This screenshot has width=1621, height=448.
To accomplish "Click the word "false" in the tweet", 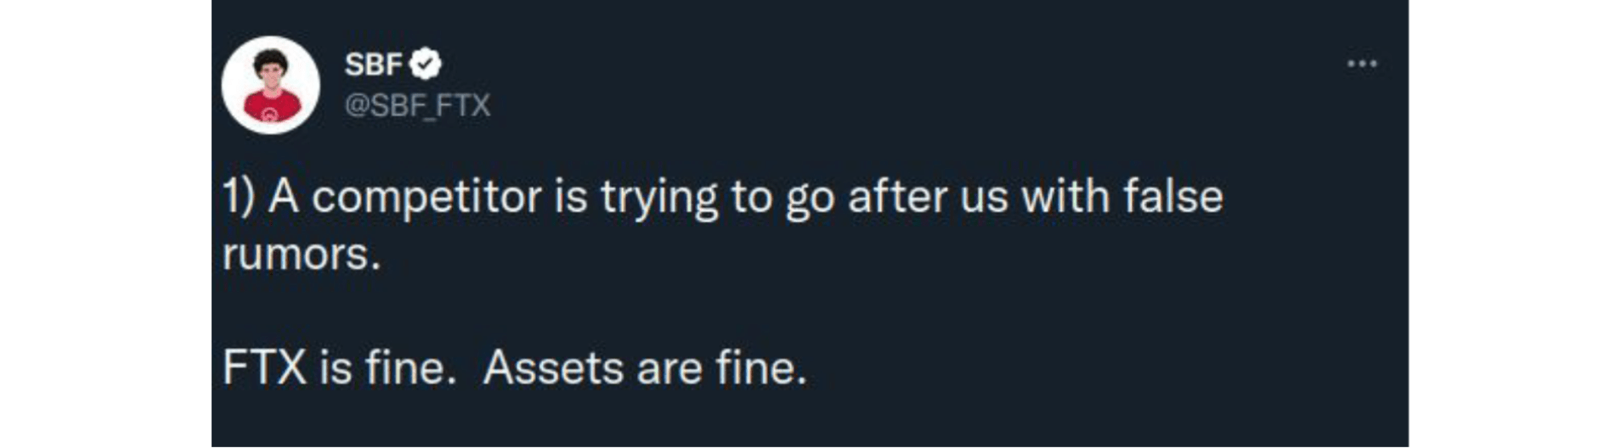I will [1173, 196].
